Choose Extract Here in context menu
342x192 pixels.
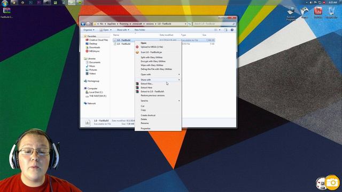(158, 87)
